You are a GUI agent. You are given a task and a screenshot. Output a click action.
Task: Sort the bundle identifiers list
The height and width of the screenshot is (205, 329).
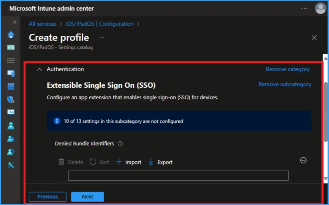point(99,162)
